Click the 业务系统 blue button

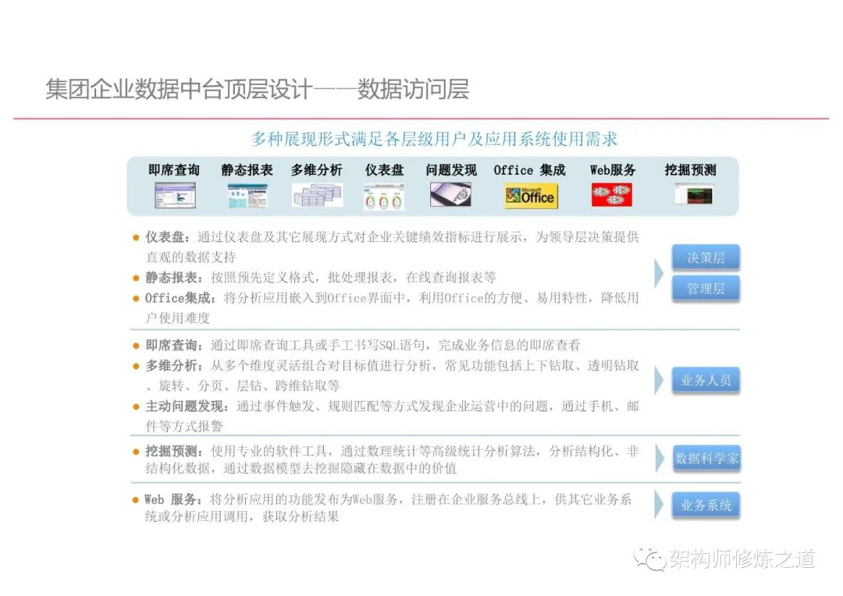click(706, 506)
